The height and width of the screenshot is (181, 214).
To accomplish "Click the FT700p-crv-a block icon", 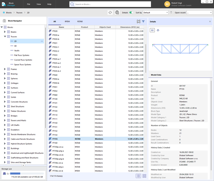I will (50, 147).
